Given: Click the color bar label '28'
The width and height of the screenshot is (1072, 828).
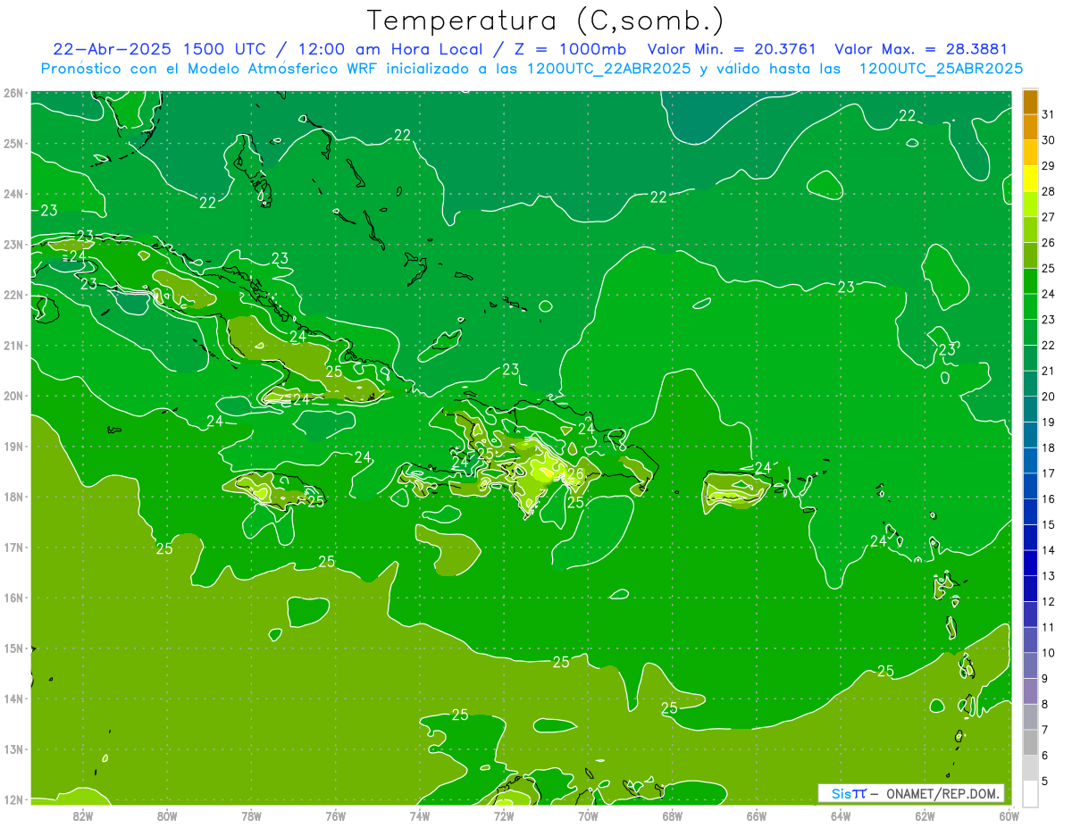Looking at the screenshot, I should coord(1048,191).
